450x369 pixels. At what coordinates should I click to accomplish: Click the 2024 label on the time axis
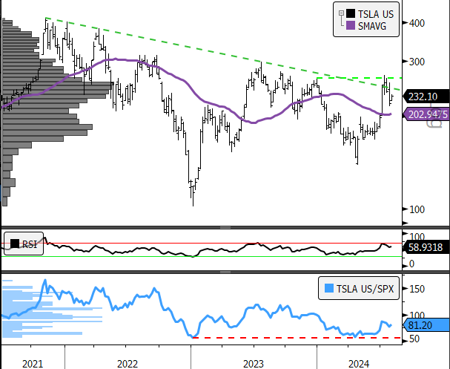click(x=359, y=364)
